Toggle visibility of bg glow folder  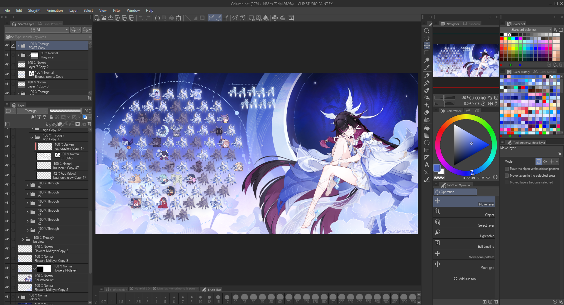(7, 239)
